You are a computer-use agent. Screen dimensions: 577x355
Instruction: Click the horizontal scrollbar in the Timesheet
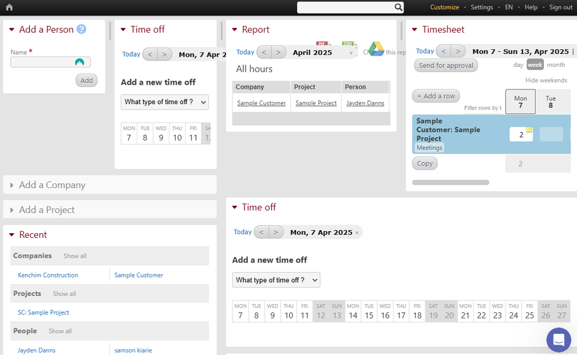click(450, 182)
